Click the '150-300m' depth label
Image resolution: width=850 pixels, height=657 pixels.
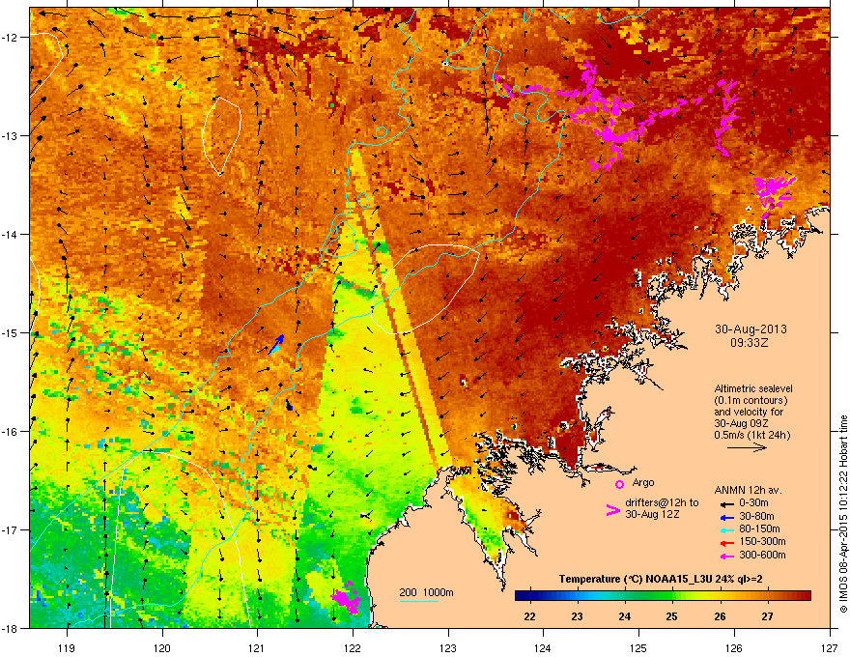pos(762,541)
